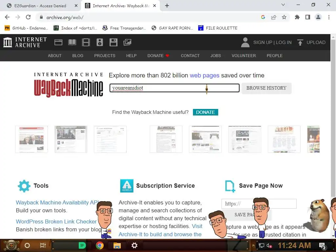
Task: Bookmark this page with star icon
Action: pyautogui.click(x=284, y=17)
